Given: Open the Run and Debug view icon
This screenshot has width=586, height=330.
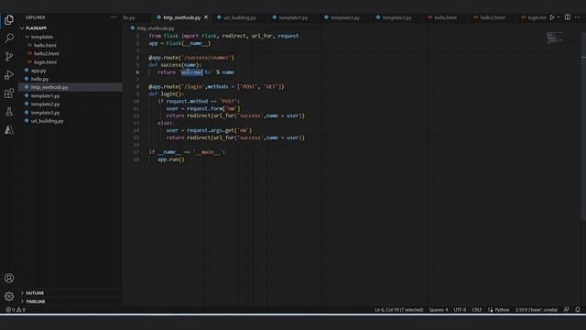Looking at the screenshot, I should (x=9, y=75).
